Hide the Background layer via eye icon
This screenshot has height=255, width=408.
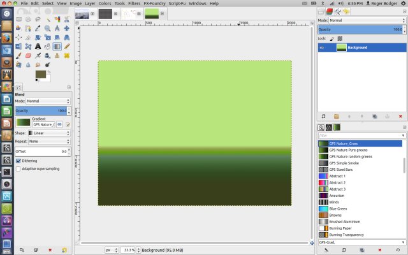point(323,48)
